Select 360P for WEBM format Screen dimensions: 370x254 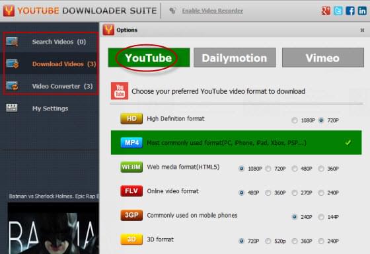click(x=321, y=169)
